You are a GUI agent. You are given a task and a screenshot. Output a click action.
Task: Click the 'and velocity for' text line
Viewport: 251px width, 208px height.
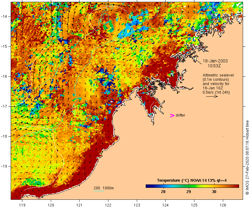point(216,84)
